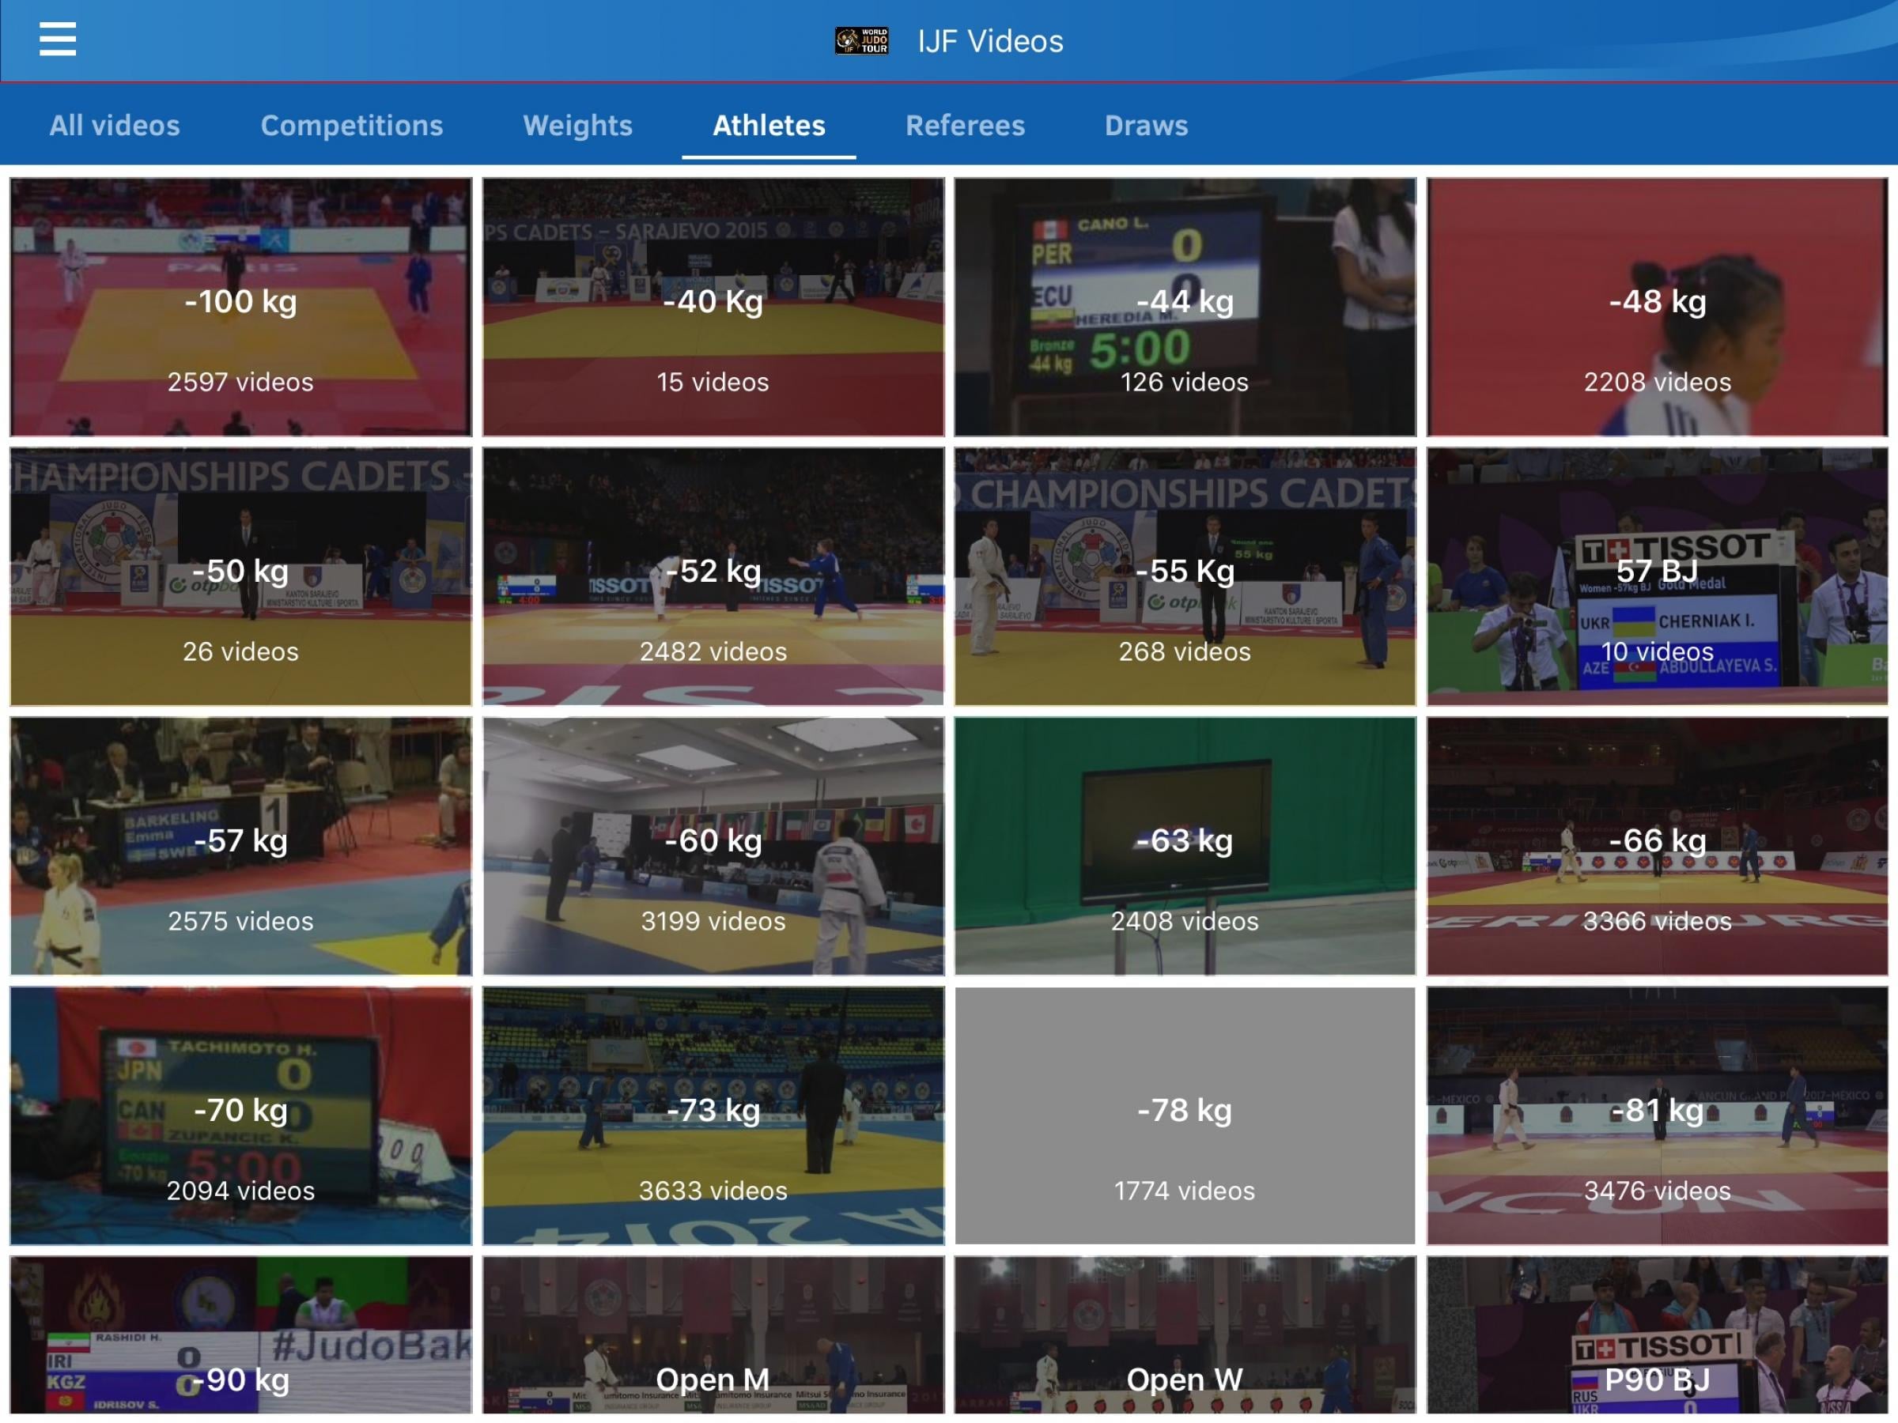Open the P90 BJ tile
This screenshot has height=1423, width=1898.
click(x=1657, y=1336)
